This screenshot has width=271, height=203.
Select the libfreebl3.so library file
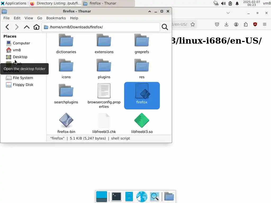(x=142, y=123)
